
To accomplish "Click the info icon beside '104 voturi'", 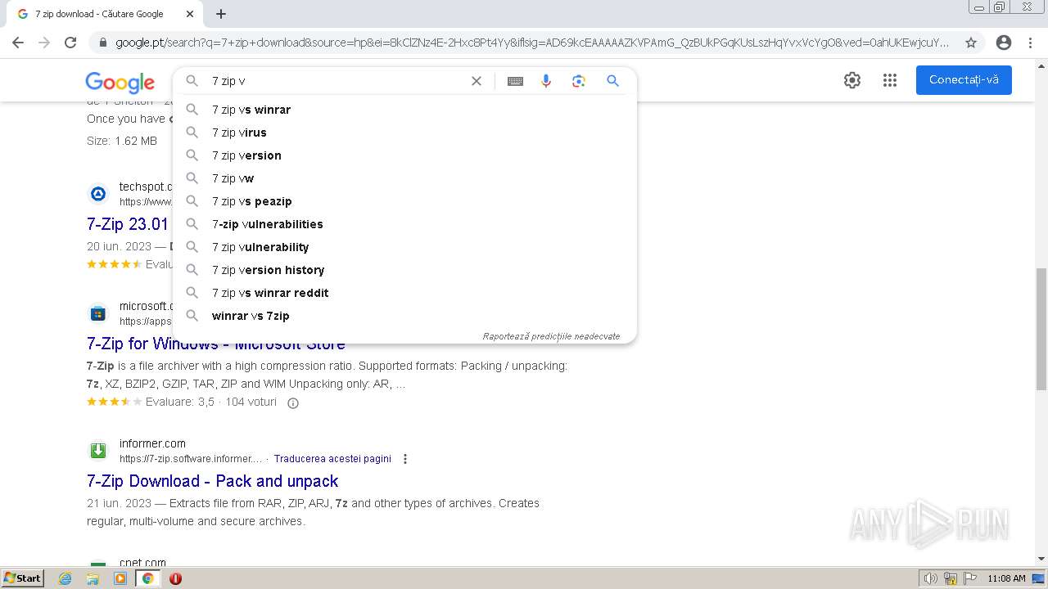I will [x=293, y=402].
